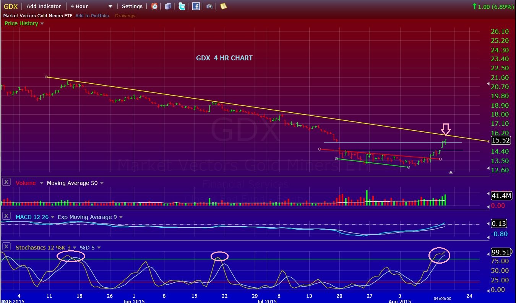Remove the Stochastics panel with its X box

[x=6, y=247]
